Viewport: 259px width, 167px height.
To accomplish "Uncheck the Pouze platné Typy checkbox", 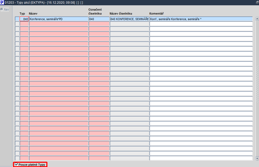I will click(x=16, y=164).
